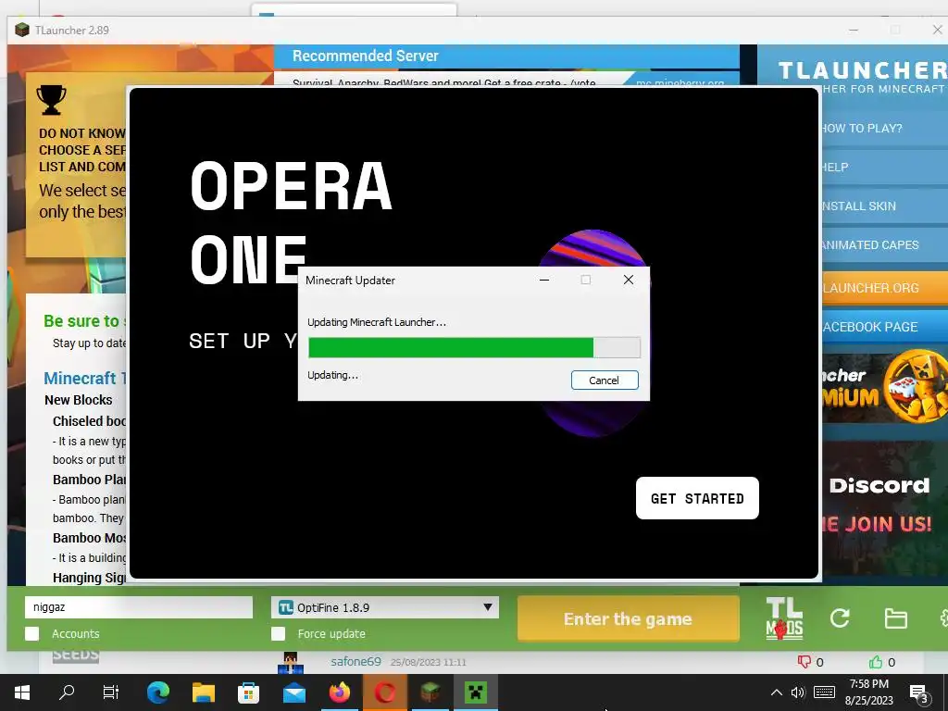Open the HELP sidebar item
948x711 pixels.
(x=884, y=167)
